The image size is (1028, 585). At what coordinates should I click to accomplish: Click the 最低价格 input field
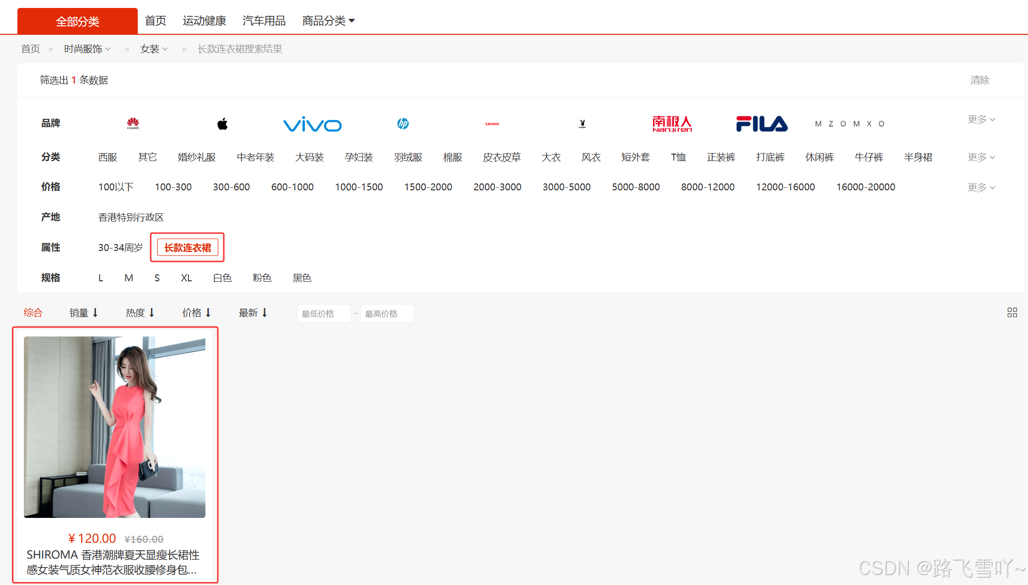point(324,314)
